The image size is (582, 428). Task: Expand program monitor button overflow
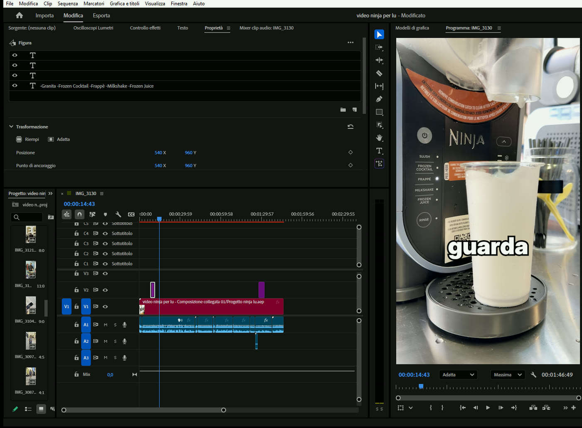click(565, 408)
